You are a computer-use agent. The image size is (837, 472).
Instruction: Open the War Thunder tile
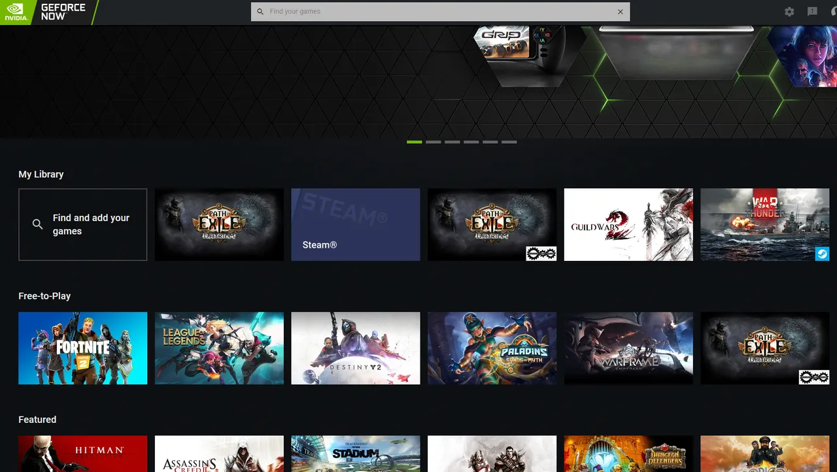coord(765,225)
